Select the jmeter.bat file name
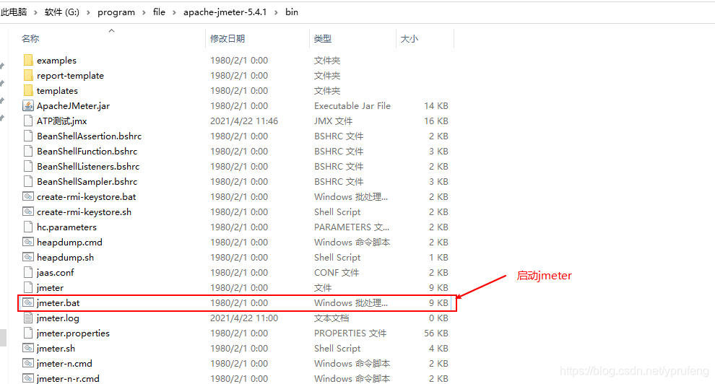The width and height of the screenshot is (715, 384). [x=58, y=302]
